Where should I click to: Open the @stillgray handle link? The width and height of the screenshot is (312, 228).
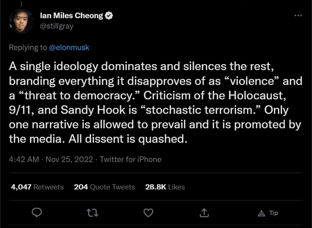57,26
